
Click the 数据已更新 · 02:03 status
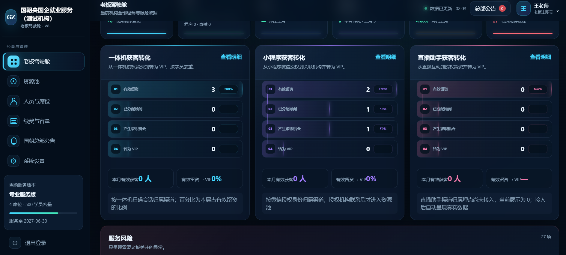click(x=445, y=9)
